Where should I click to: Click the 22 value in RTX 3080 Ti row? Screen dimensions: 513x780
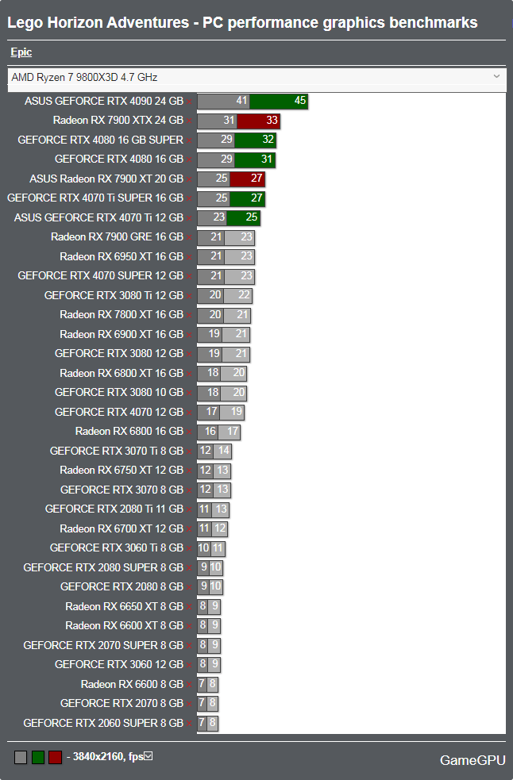(244, 295)
